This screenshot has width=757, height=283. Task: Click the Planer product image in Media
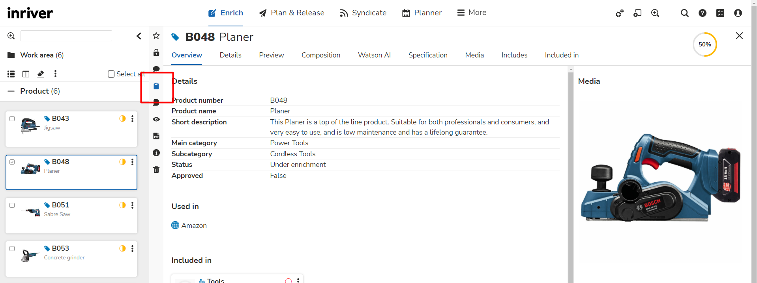(660, 178)
